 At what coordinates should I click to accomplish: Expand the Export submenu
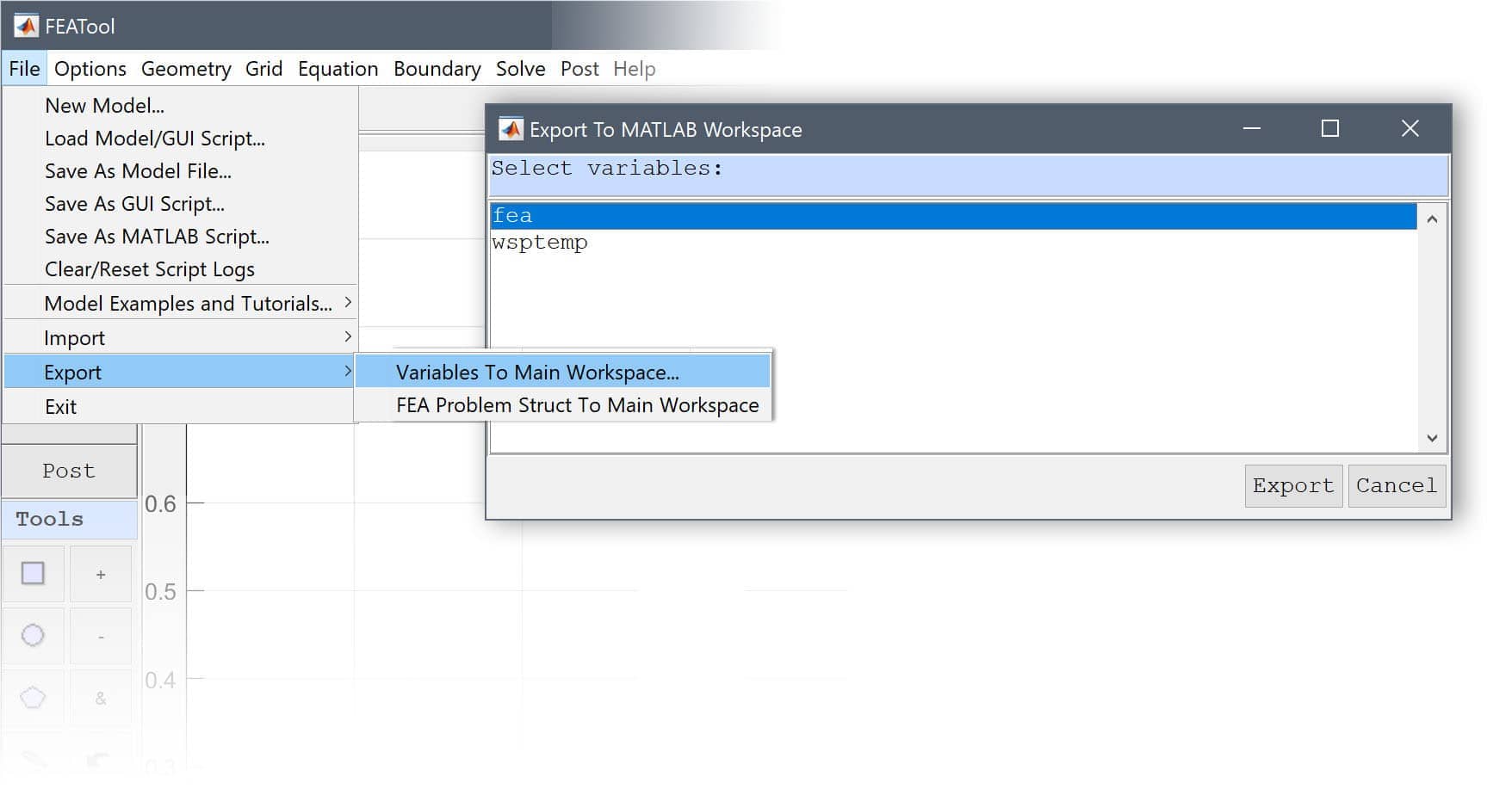click(x=179, y=373)
